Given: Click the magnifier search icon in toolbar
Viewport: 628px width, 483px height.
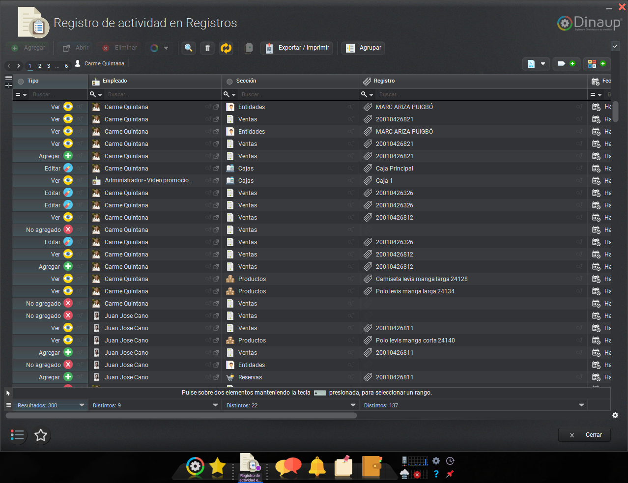Looking at the screenshot, I should [x=188, y=48].
